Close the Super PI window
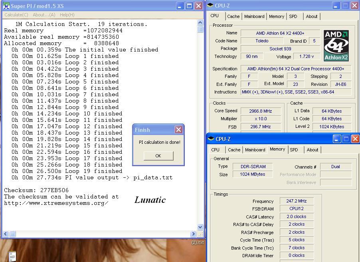The image size is (360, 262). click(199, 6)
